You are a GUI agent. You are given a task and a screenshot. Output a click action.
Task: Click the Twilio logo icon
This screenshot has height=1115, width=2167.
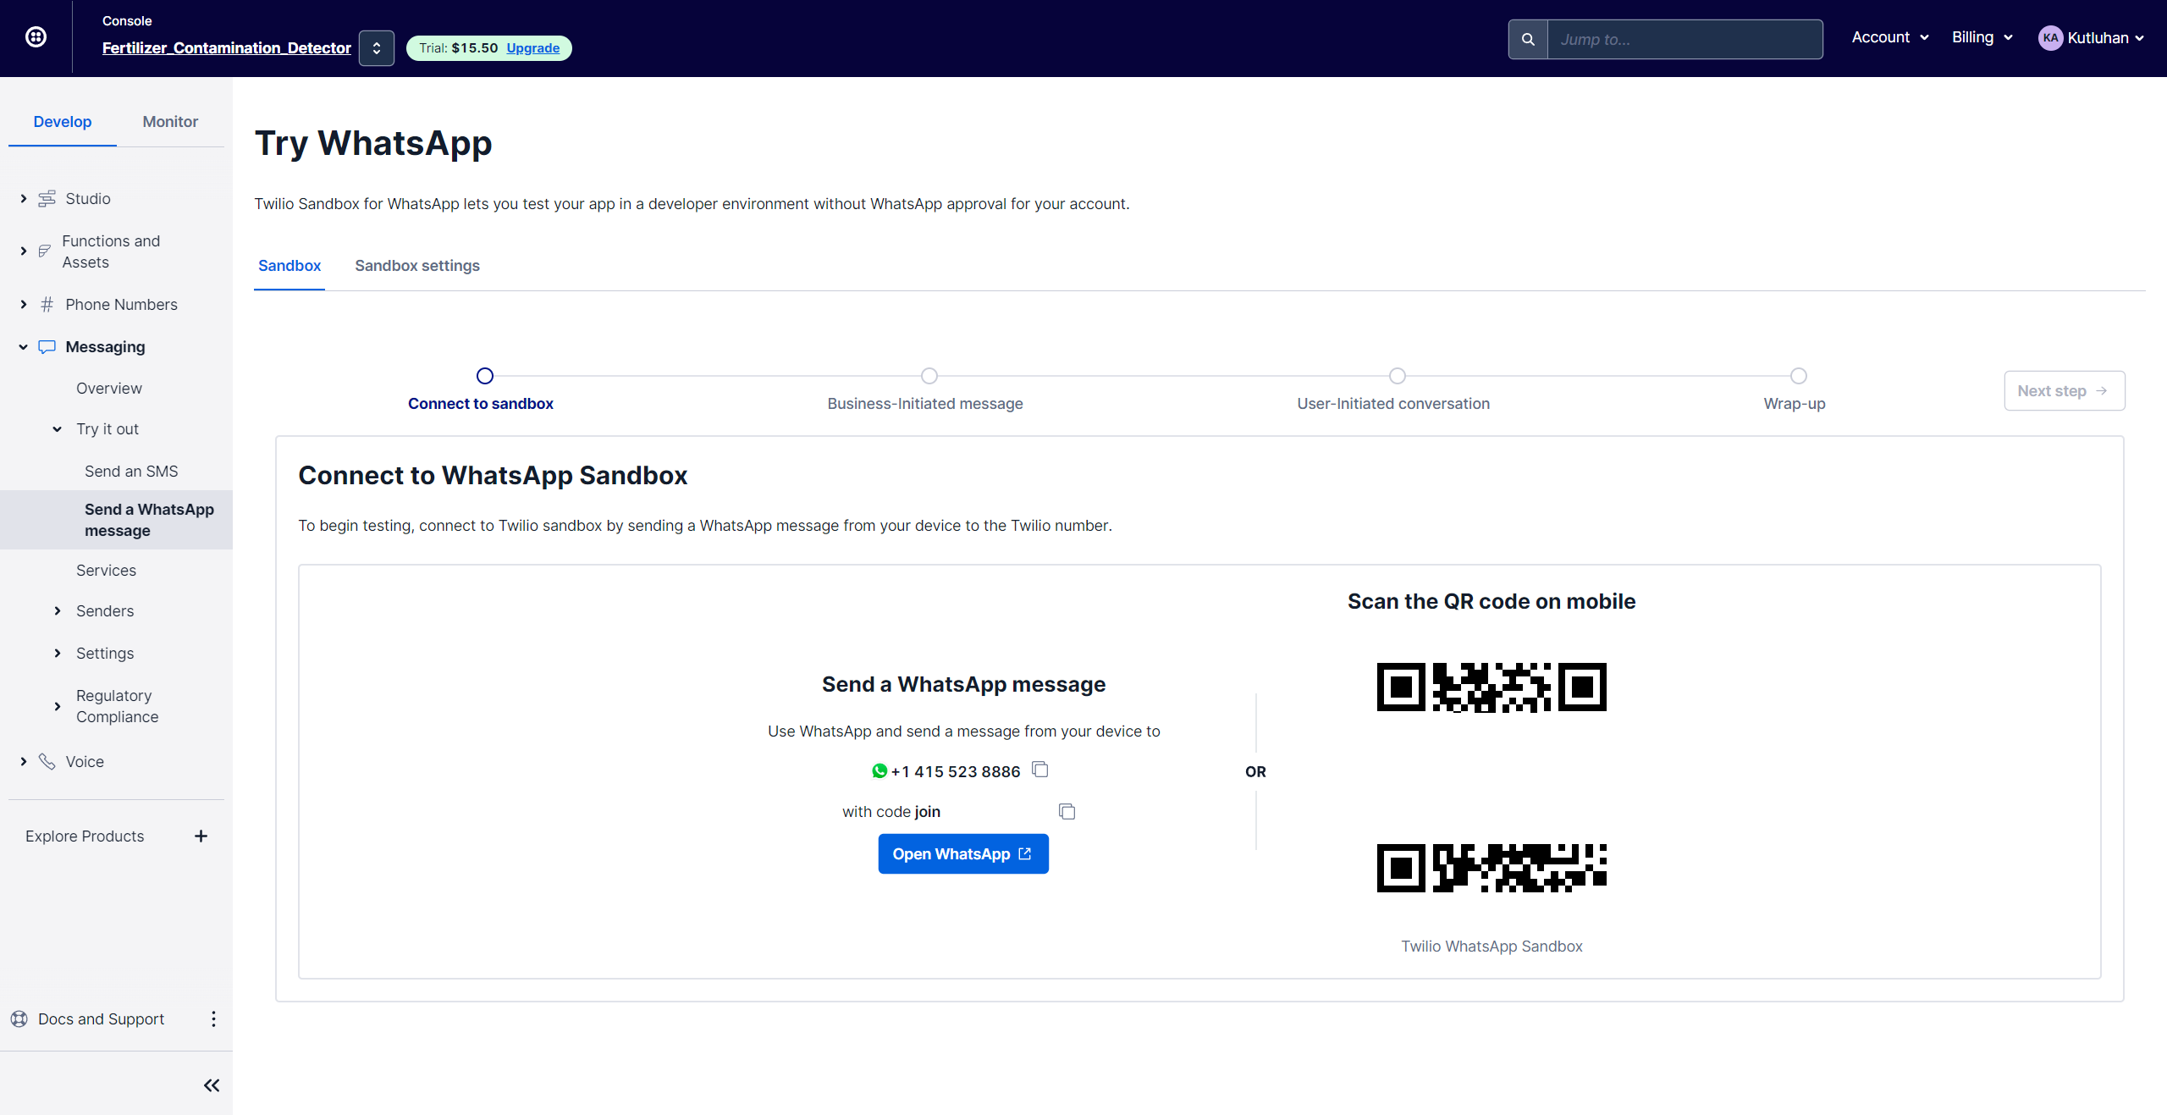point(36,37)
